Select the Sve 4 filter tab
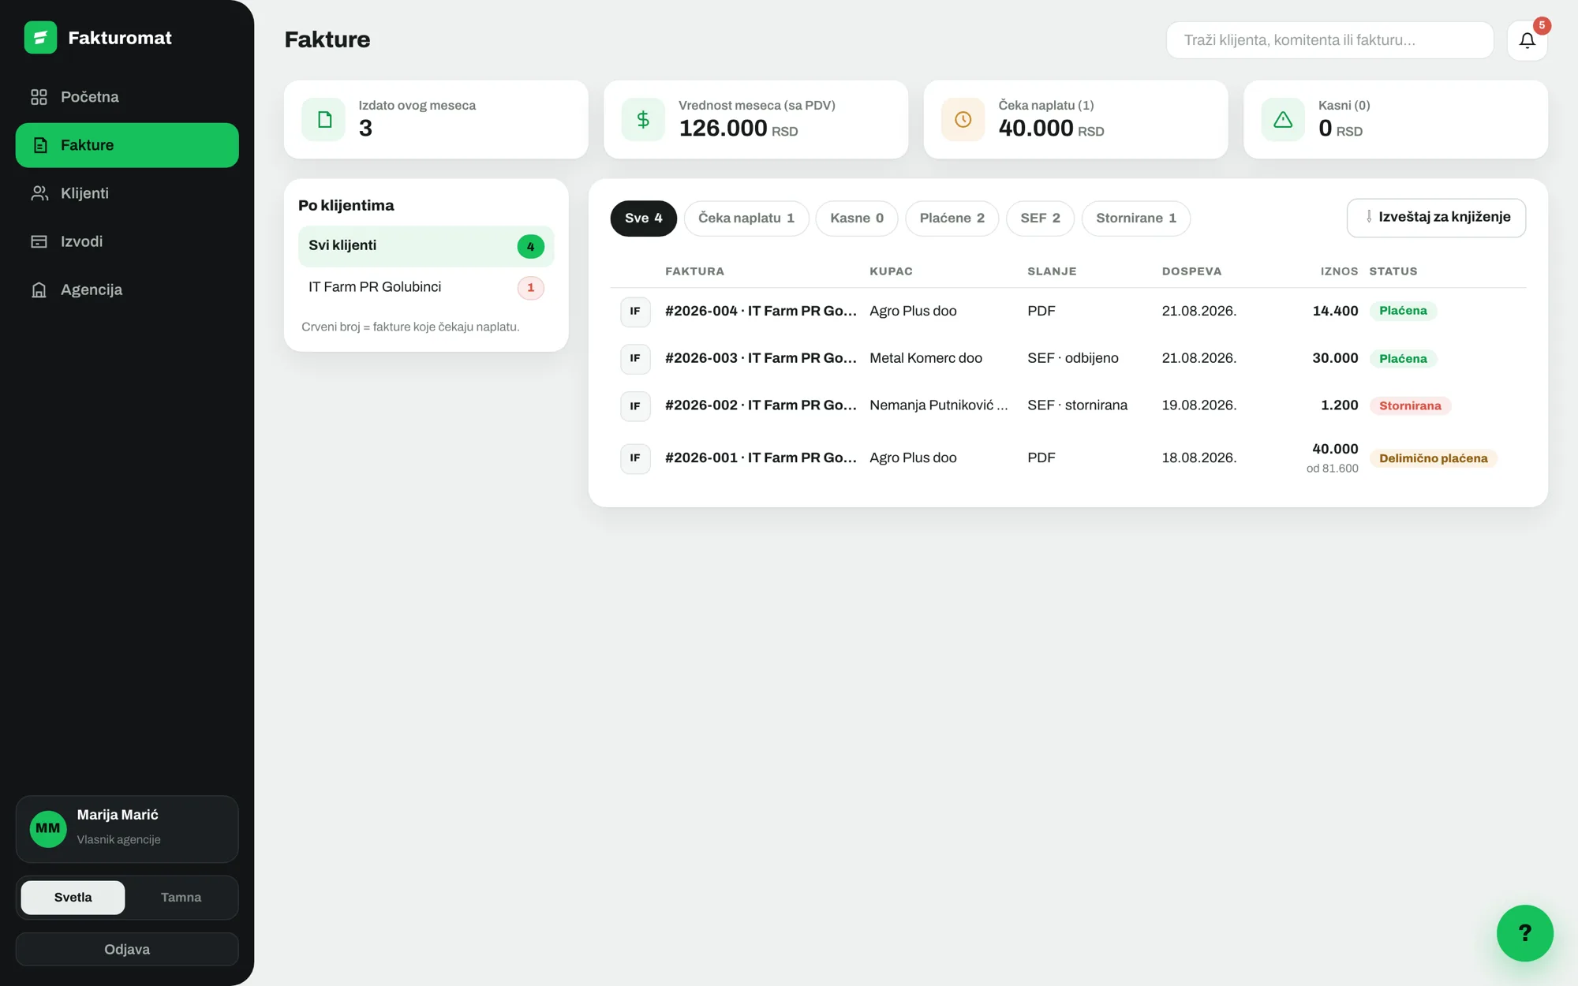 (x=643, y=218)
